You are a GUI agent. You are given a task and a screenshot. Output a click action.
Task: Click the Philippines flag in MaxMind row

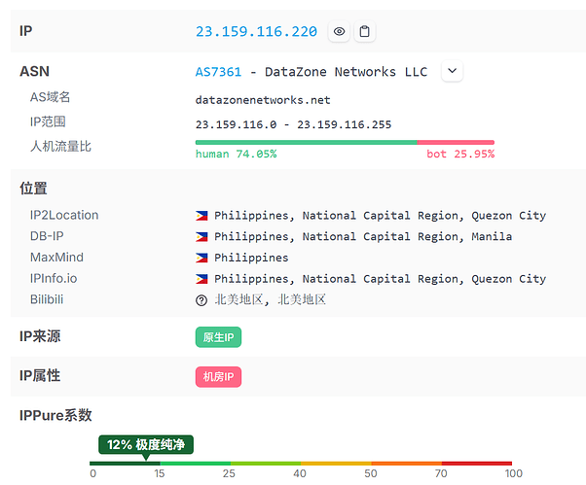tap(201, 258)
